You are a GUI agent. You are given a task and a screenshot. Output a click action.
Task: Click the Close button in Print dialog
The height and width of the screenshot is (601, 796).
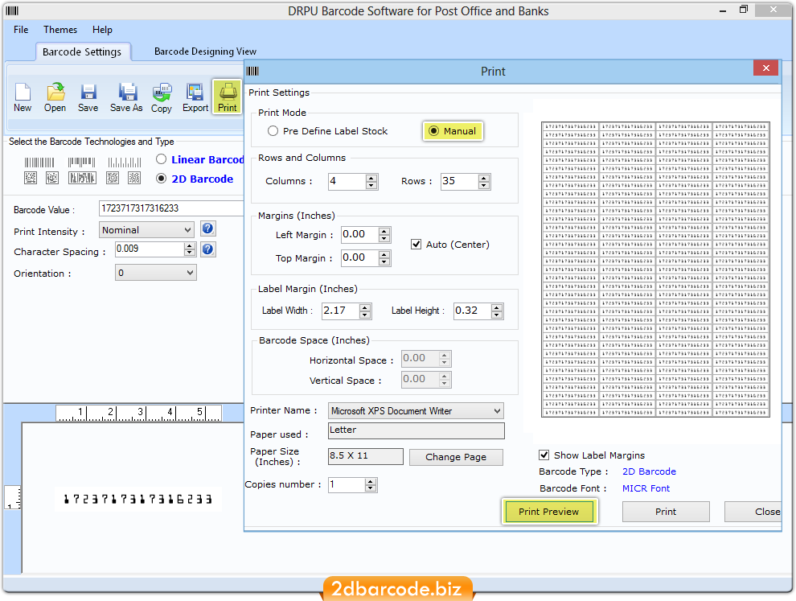(753, 512)
